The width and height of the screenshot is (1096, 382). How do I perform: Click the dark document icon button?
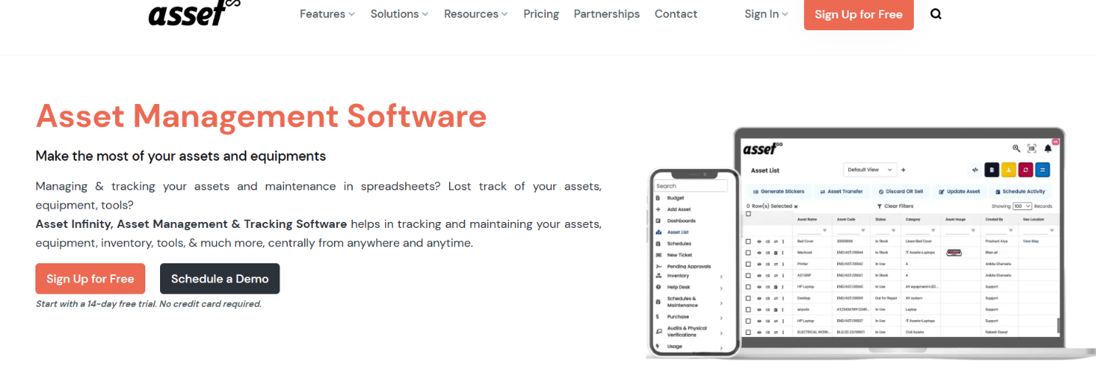pos(992,170)
